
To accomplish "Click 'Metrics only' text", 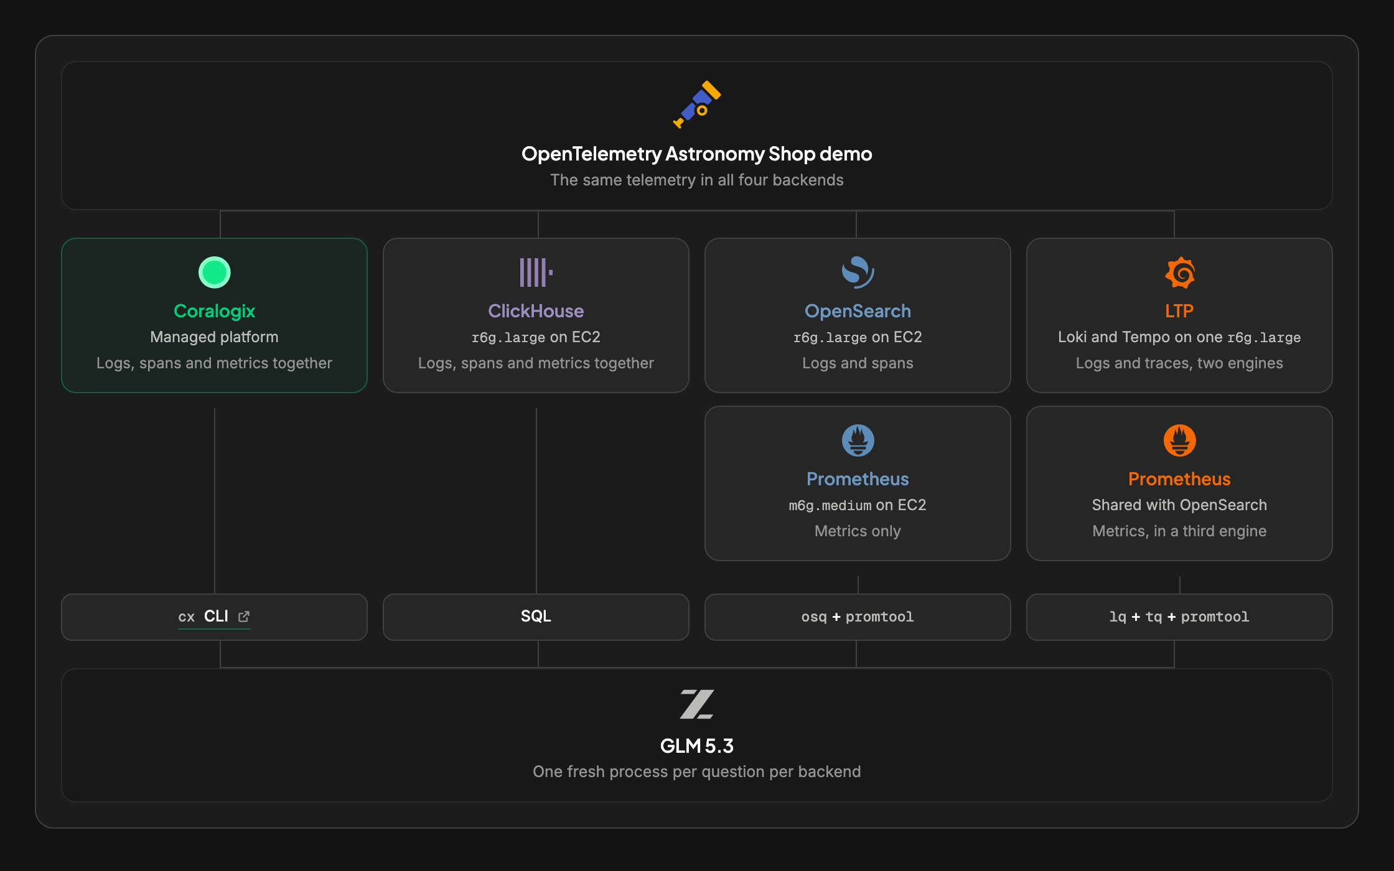I will 858,531.
